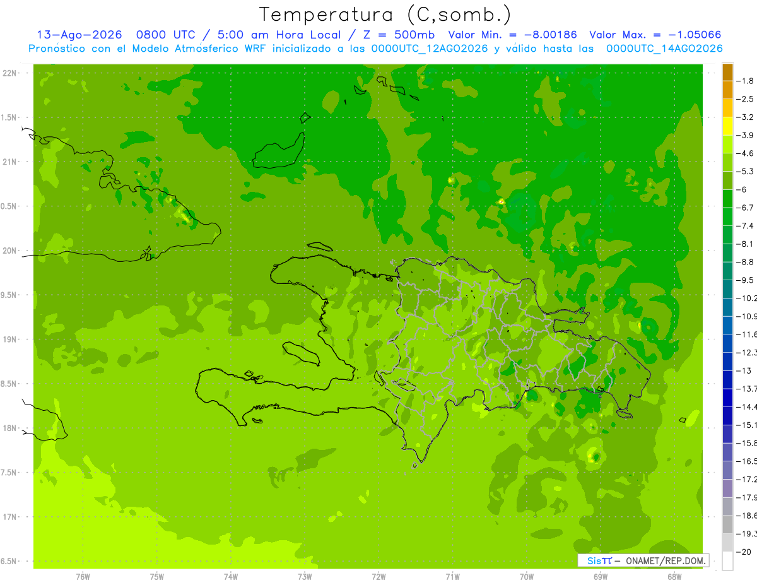Click the '0000UTC_14AGO2026' valid-until timestamp
Screen dimensions: 757x585
tap(664, 49)
